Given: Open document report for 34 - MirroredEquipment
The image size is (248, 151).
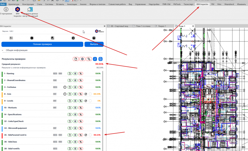Looking at the screenshot, I should pyautogui.click(x=70, y=128).
